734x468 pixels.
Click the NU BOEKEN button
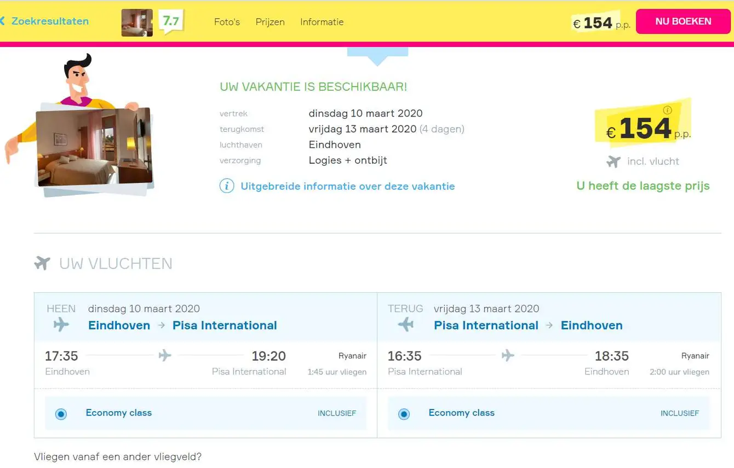(x=683, y=21)
